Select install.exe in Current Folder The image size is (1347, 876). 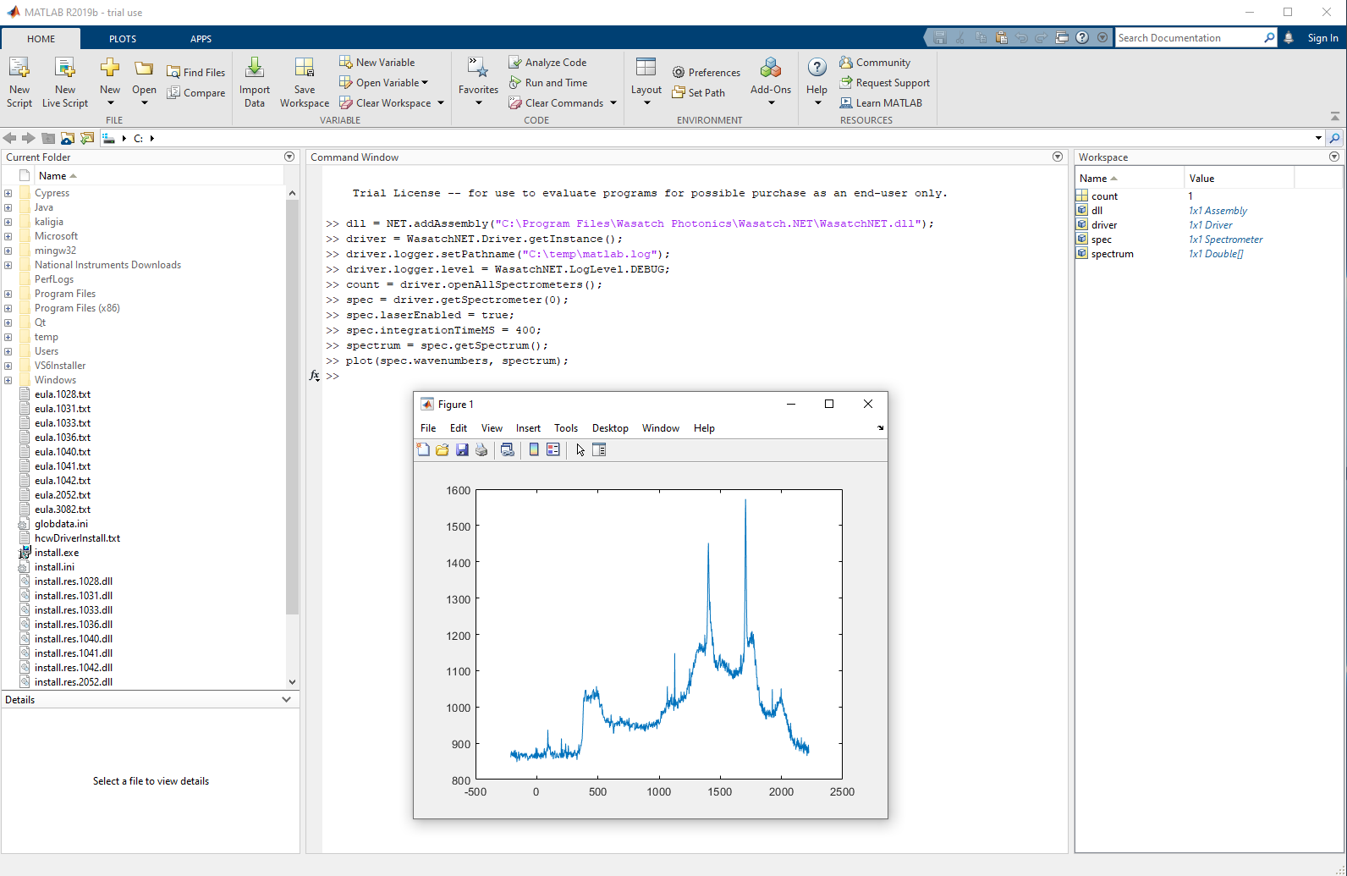click(x=56, y=553)
